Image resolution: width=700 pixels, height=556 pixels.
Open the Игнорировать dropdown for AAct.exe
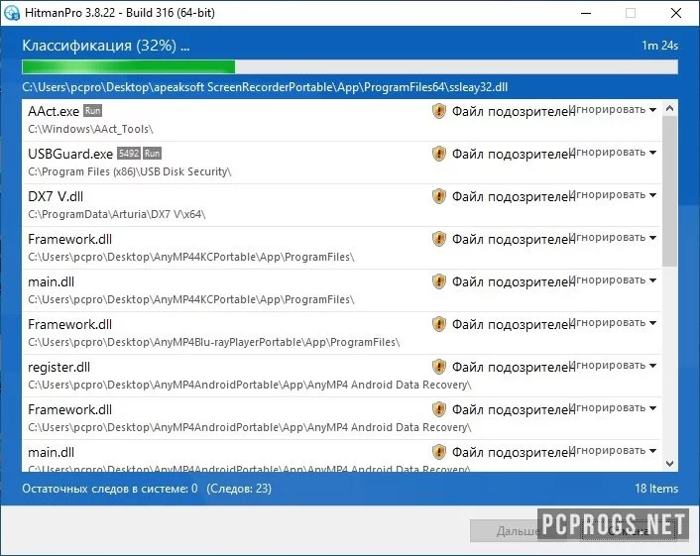point(613,109)
